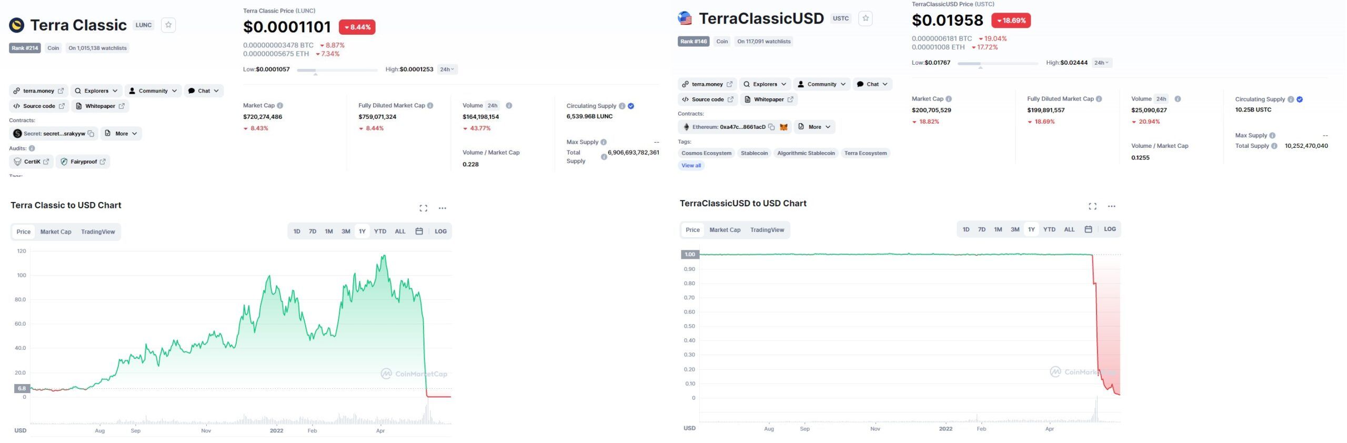Screen dimensions: 1347x443
Task: Open Source code link for Terra Classic
Action: (x=39, y=106)
